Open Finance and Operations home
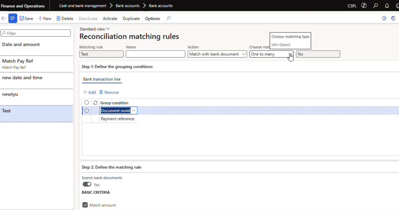The width and height of the screenshot is (399, 210). [23, 6]
